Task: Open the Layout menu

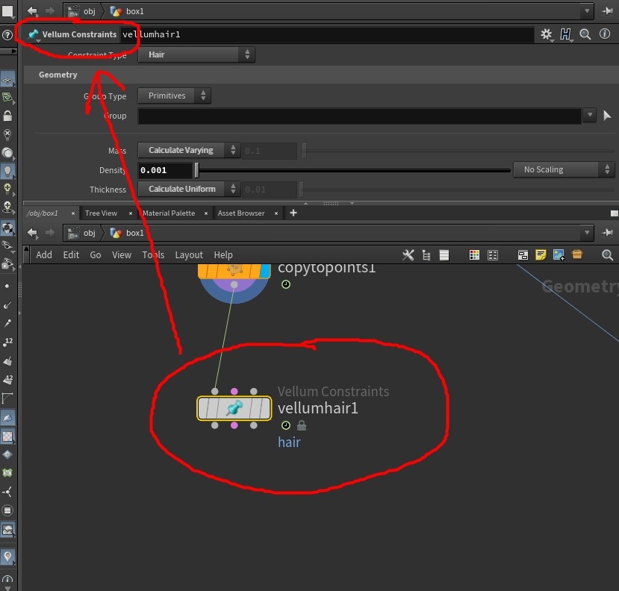Action: point(189,255)
